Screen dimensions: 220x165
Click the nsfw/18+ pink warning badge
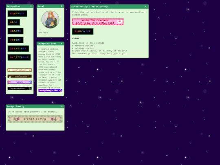pyautogui.click(x=98, y=22)
